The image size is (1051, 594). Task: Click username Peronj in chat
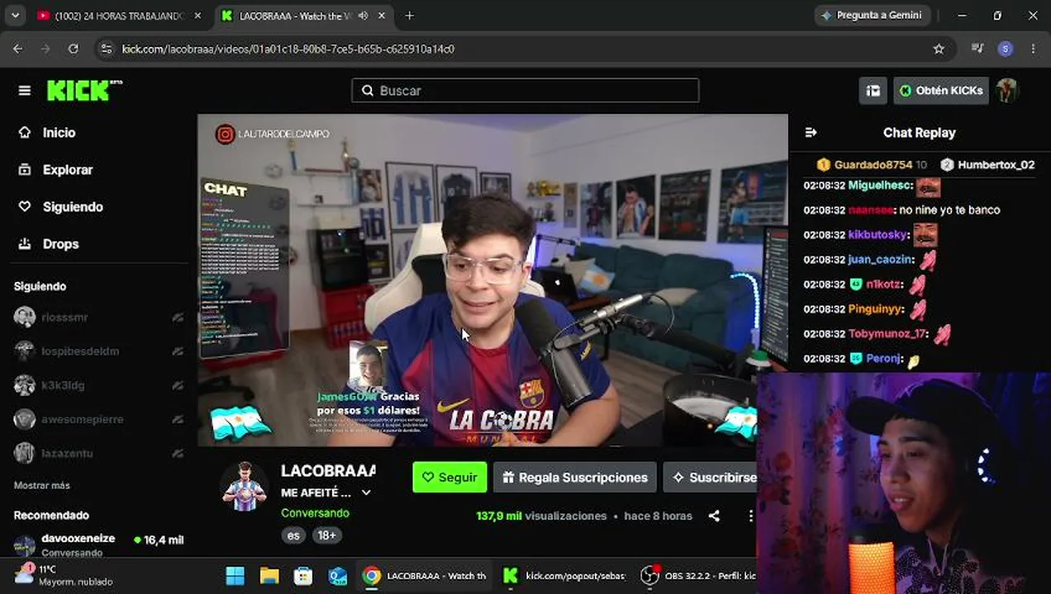tap(882, 359)
